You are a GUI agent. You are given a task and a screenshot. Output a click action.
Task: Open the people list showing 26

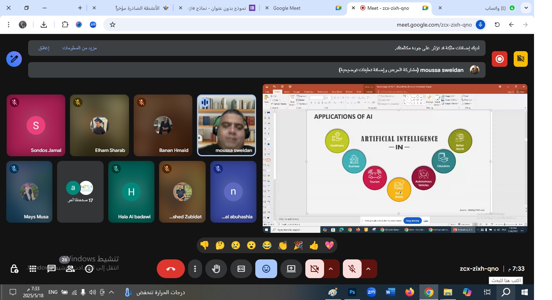70,268
